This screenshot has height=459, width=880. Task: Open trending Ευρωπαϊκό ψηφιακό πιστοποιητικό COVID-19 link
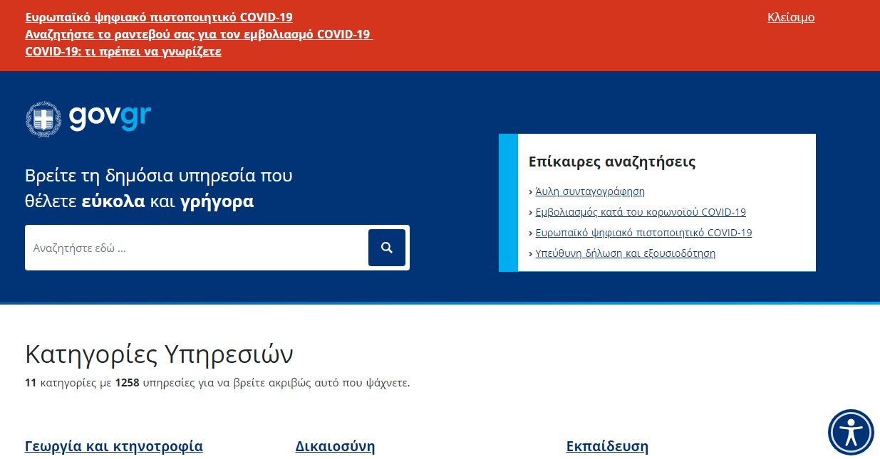643,233
